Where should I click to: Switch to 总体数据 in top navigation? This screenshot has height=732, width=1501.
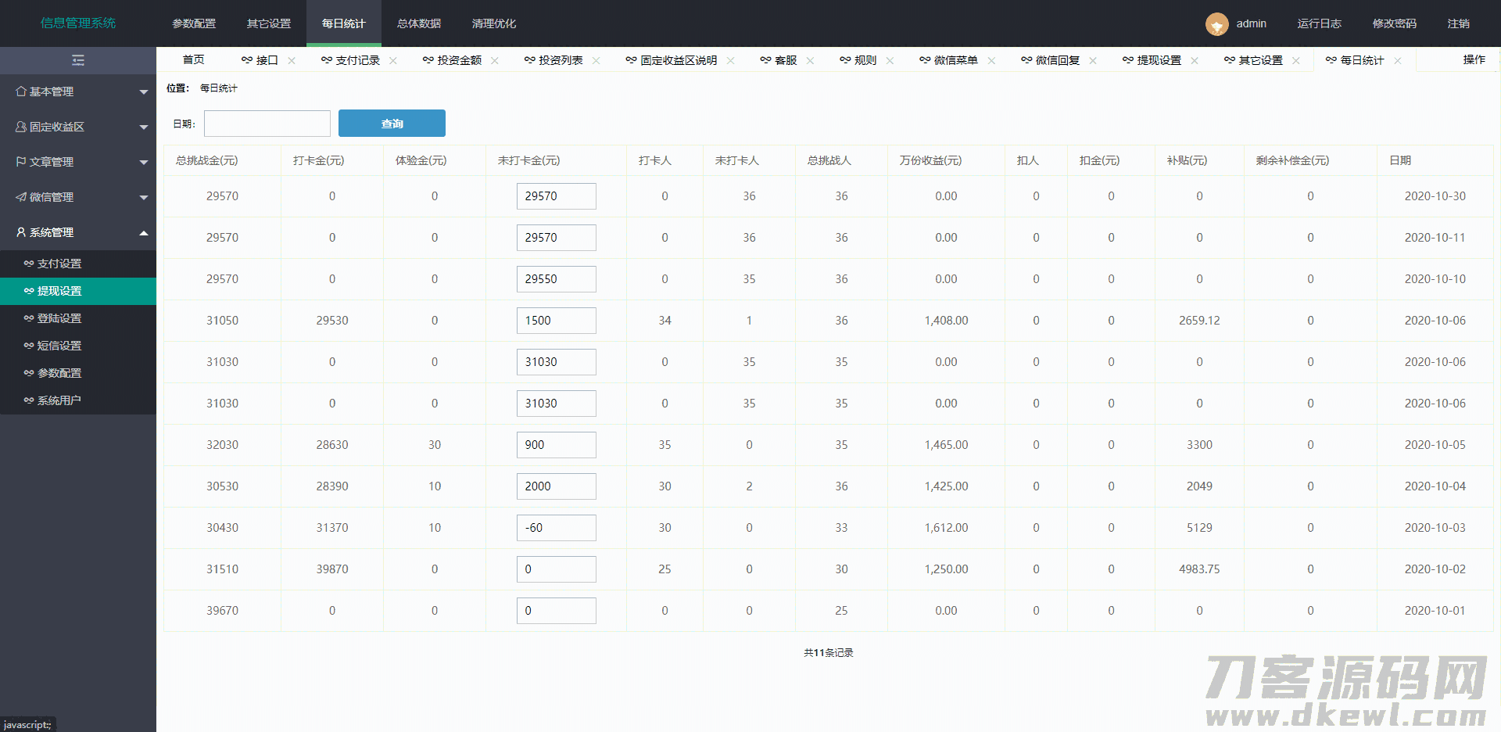[419, 23]
